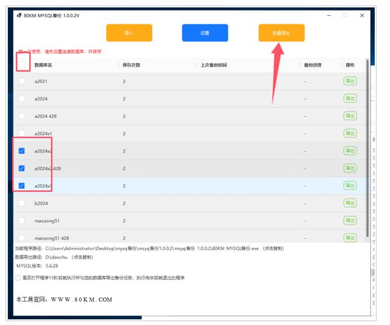Check the box for database a2024
Screen dimensions: 390x325
coord(22,99)
